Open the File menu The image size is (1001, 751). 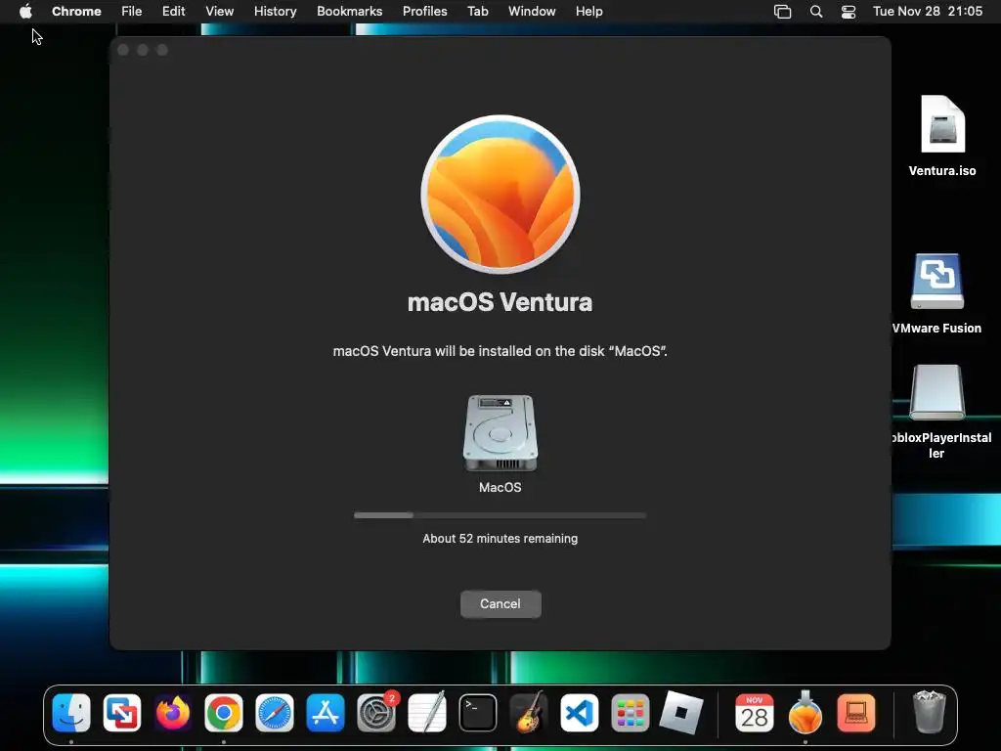[132, 12]
